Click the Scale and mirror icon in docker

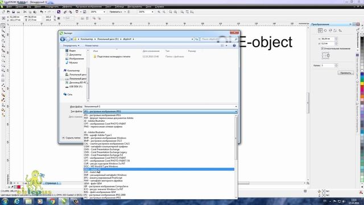[x=330, y=30]
